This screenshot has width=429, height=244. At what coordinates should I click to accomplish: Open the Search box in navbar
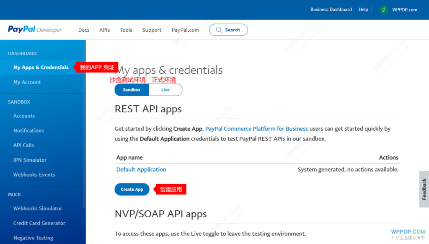click(x=229, y=30)
